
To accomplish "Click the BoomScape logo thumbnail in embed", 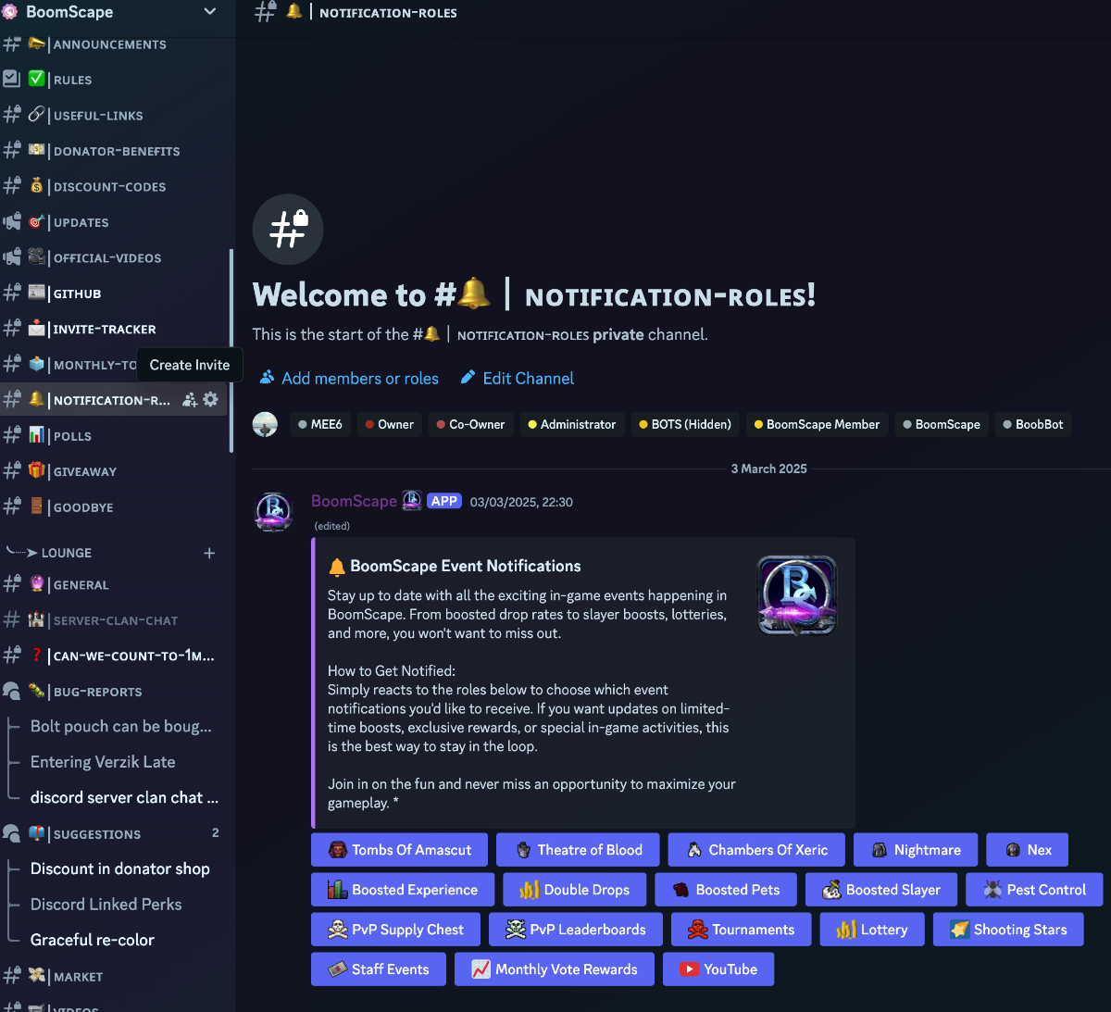I will 797,595.
